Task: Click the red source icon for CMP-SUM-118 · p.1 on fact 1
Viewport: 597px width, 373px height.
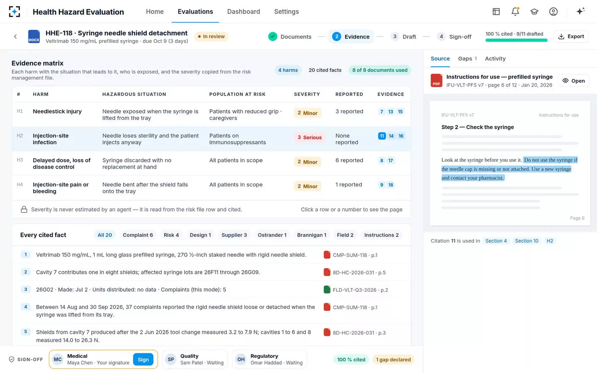Action: click(x=327, y=255)
